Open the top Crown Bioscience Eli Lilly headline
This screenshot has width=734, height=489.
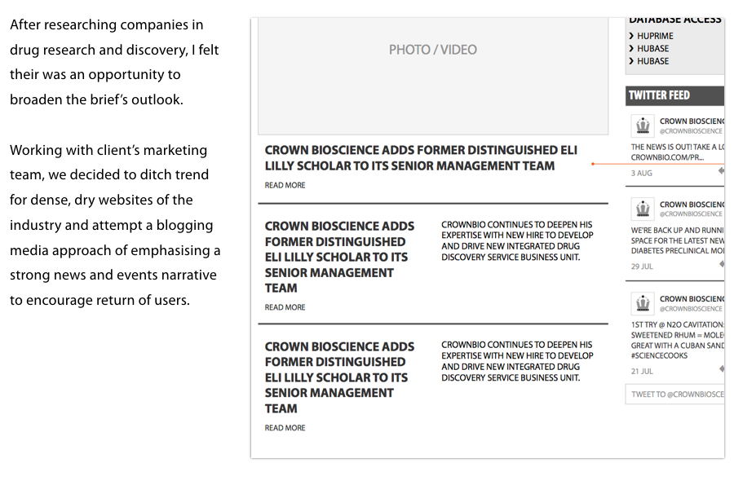click(421, 158)
